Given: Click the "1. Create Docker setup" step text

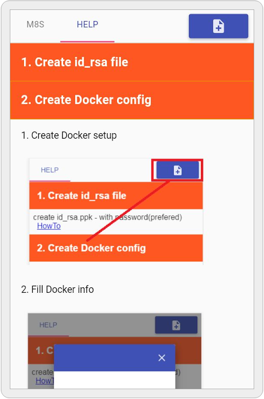Looking at the screenshot, I should 69,135.
